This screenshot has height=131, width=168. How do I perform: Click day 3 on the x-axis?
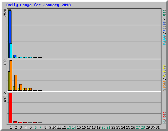21,127
